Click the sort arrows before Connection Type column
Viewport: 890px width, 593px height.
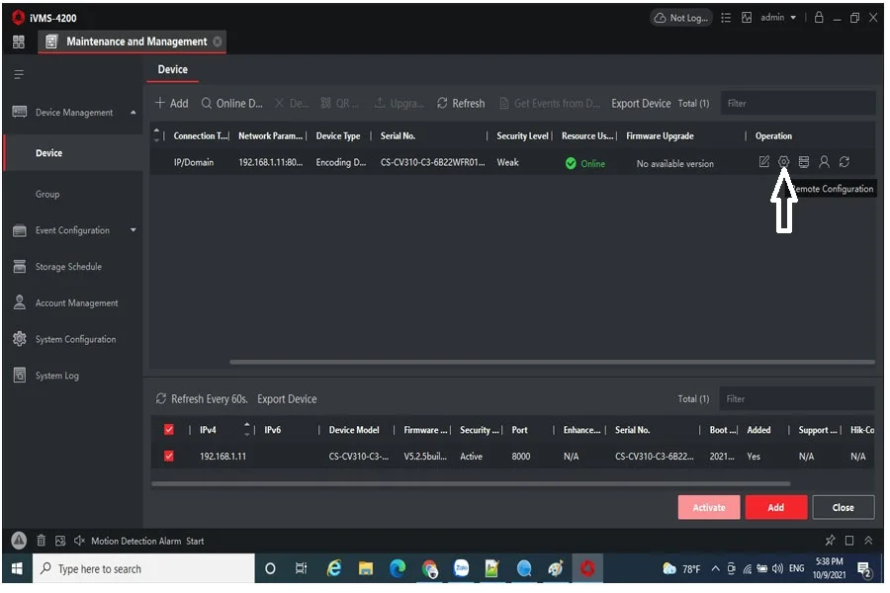156,135
